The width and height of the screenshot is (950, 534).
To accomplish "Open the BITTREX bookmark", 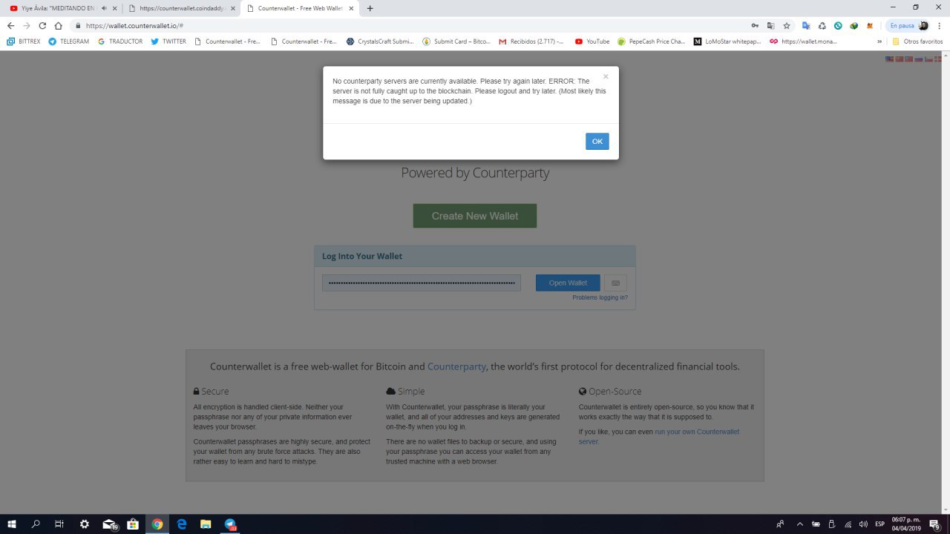I will (24, 42).
